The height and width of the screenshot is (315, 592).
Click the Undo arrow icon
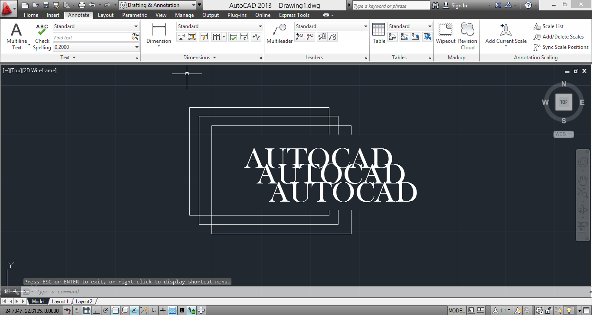pos(92,5)
